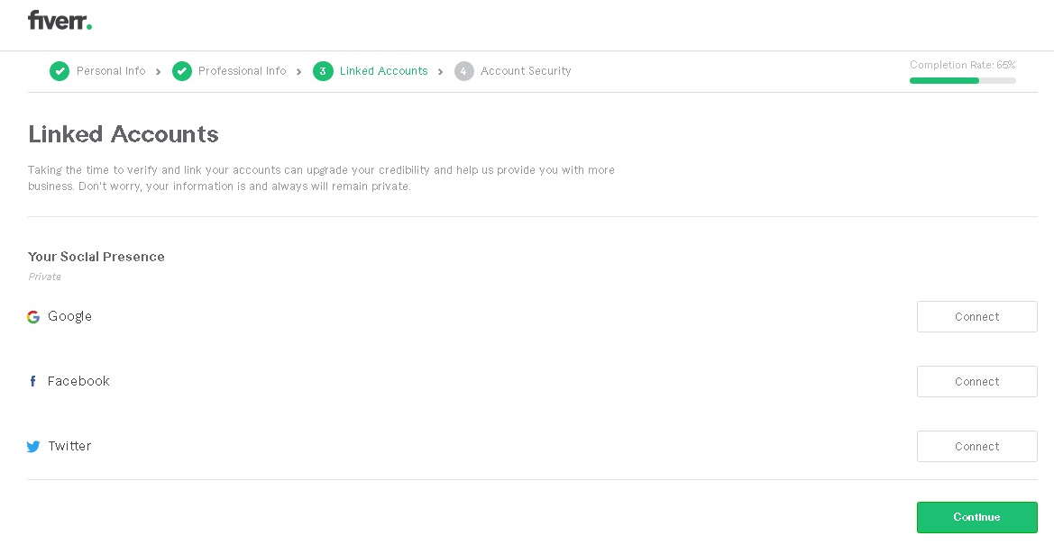
Task: Click the Google logo icon
Action: pyautogui.click(x=33, y=316)
